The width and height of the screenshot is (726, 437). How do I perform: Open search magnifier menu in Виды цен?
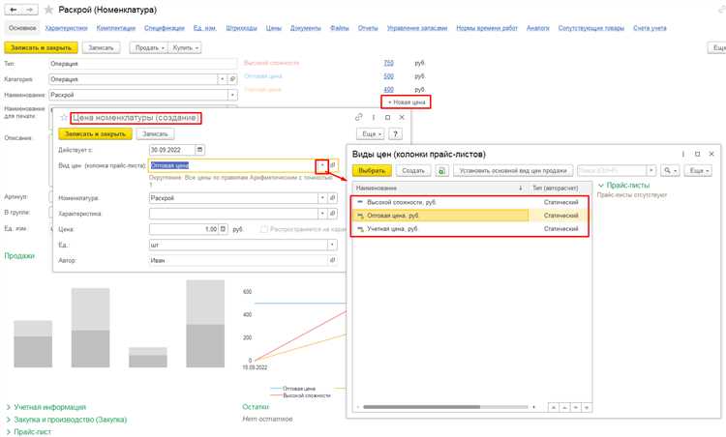point(669,170)
